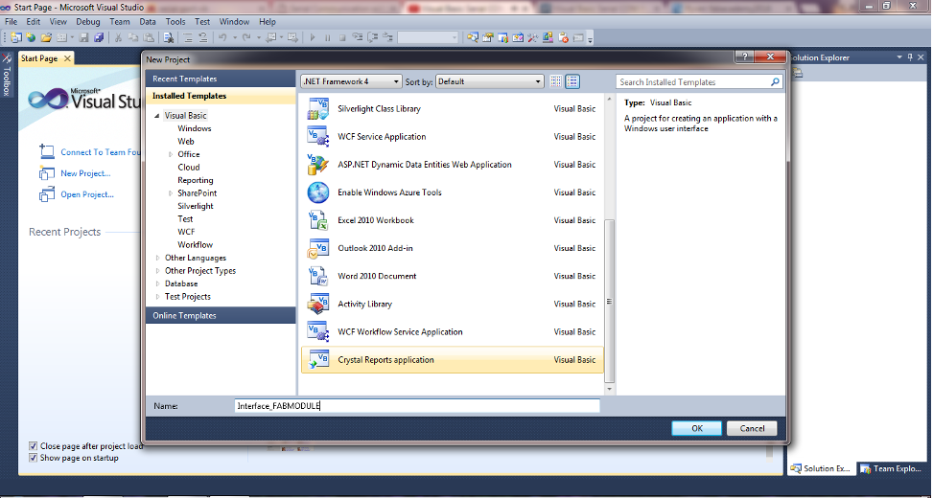933x498 pixels.
Task: Click the Save toolbar icon
Action: [x=83, y=37]
